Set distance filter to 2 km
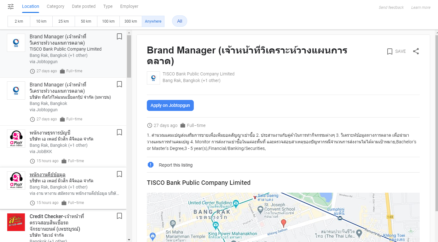This screenshot has width=438, height=242. [19, 21]
